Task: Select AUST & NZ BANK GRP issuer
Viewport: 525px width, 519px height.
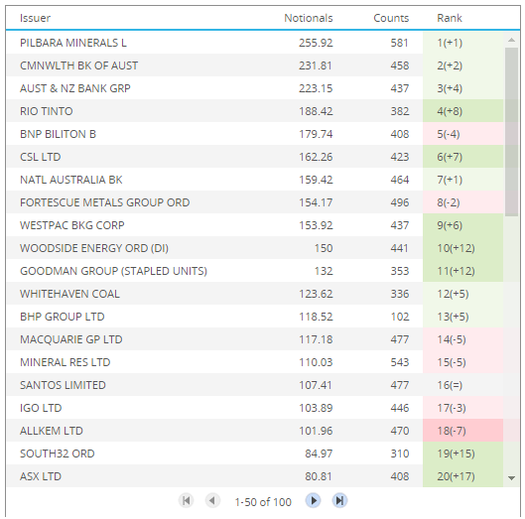Action: [x=75, y=88]
